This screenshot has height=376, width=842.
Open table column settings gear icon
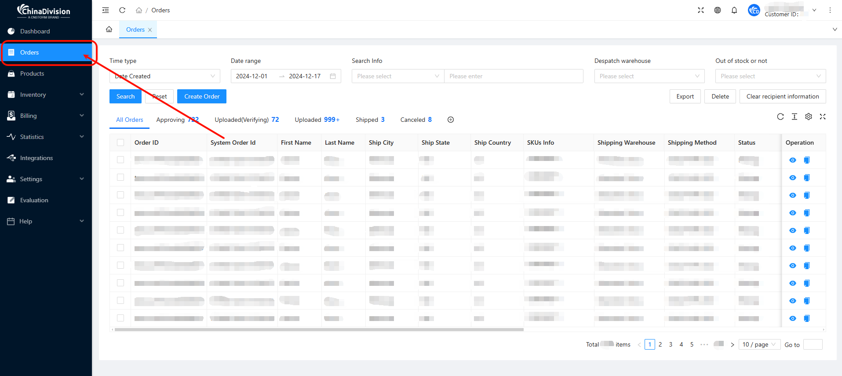[x=809, y=117]
